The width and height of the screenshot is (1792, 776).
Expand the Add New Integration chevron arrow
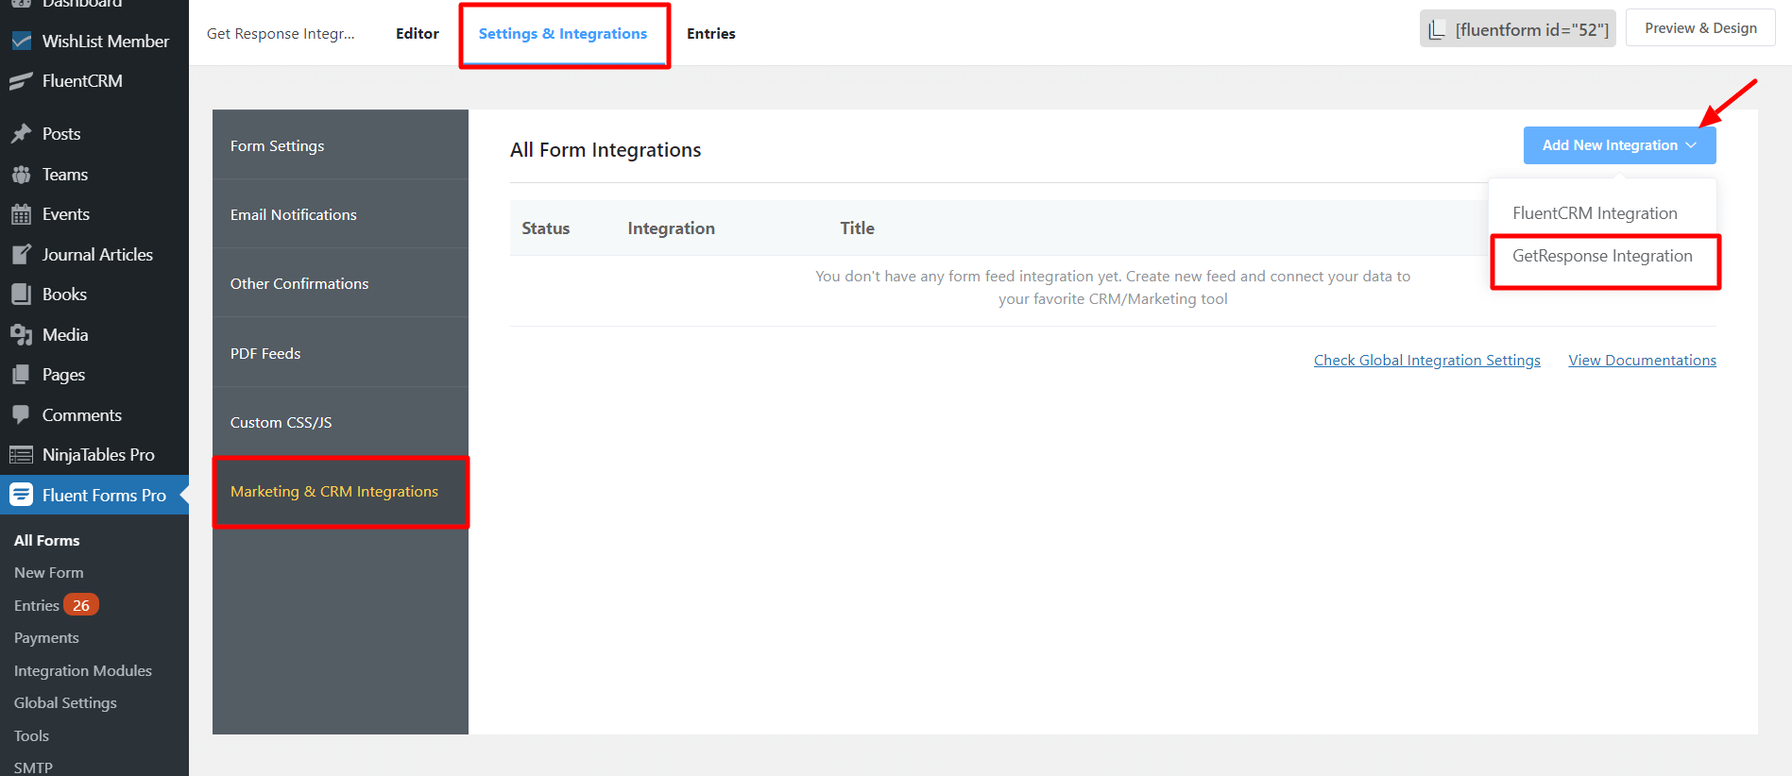(1691, 145)
